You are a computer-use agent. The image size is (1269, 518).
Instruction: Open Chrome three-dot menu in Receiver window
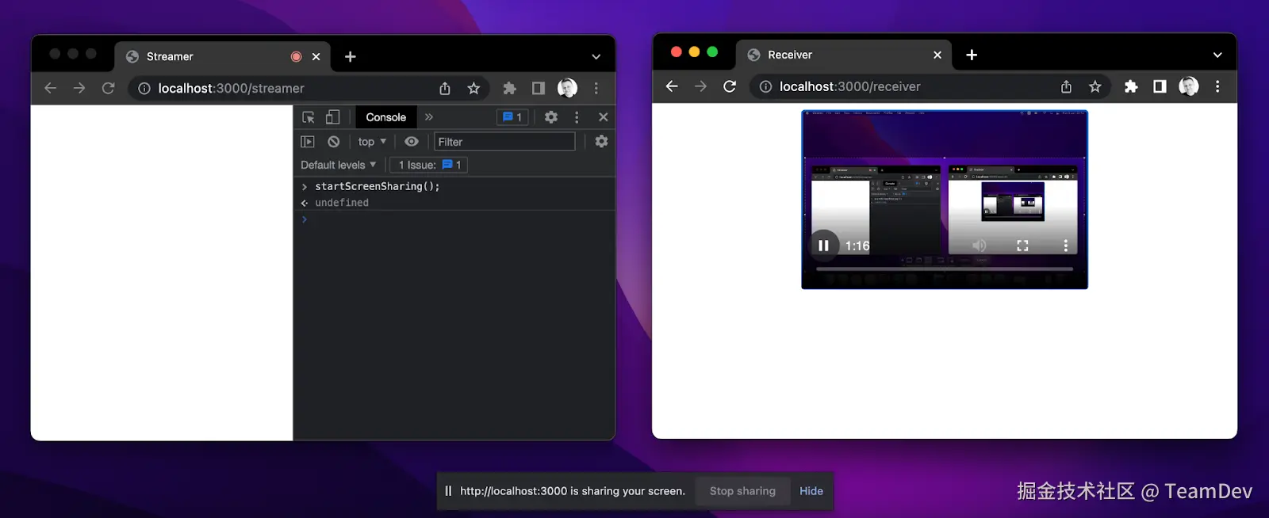(x=1217, y=86)
